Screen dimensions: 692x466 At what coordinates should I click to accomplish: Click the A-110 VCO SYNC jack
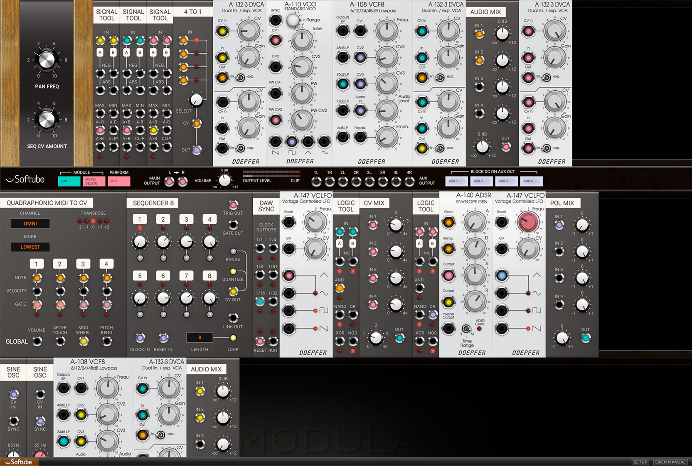(x=275, y=20)
